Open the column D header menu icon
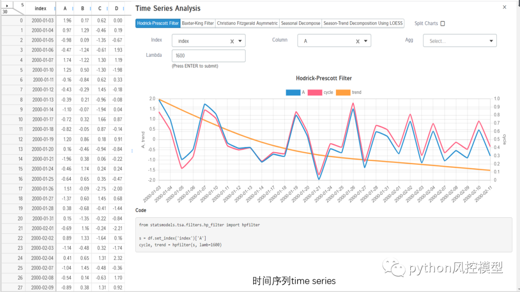The image size is (520, 292). pos(123,9)
